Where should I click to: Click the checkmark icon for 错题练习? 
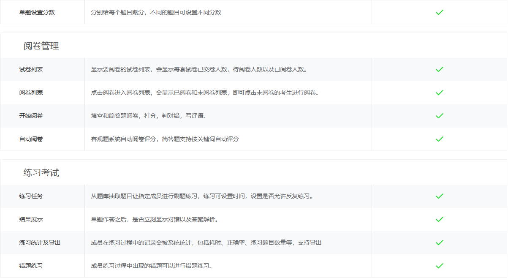[x=439, y=266]
